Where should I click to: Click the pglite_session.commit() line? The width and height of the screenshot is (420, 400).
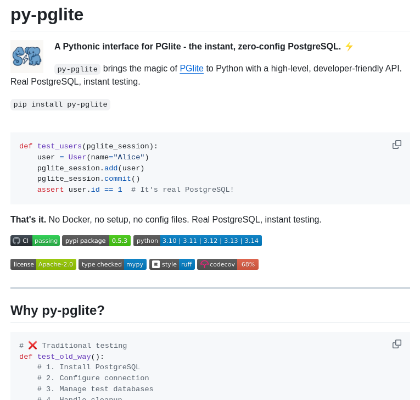[88, 179]
